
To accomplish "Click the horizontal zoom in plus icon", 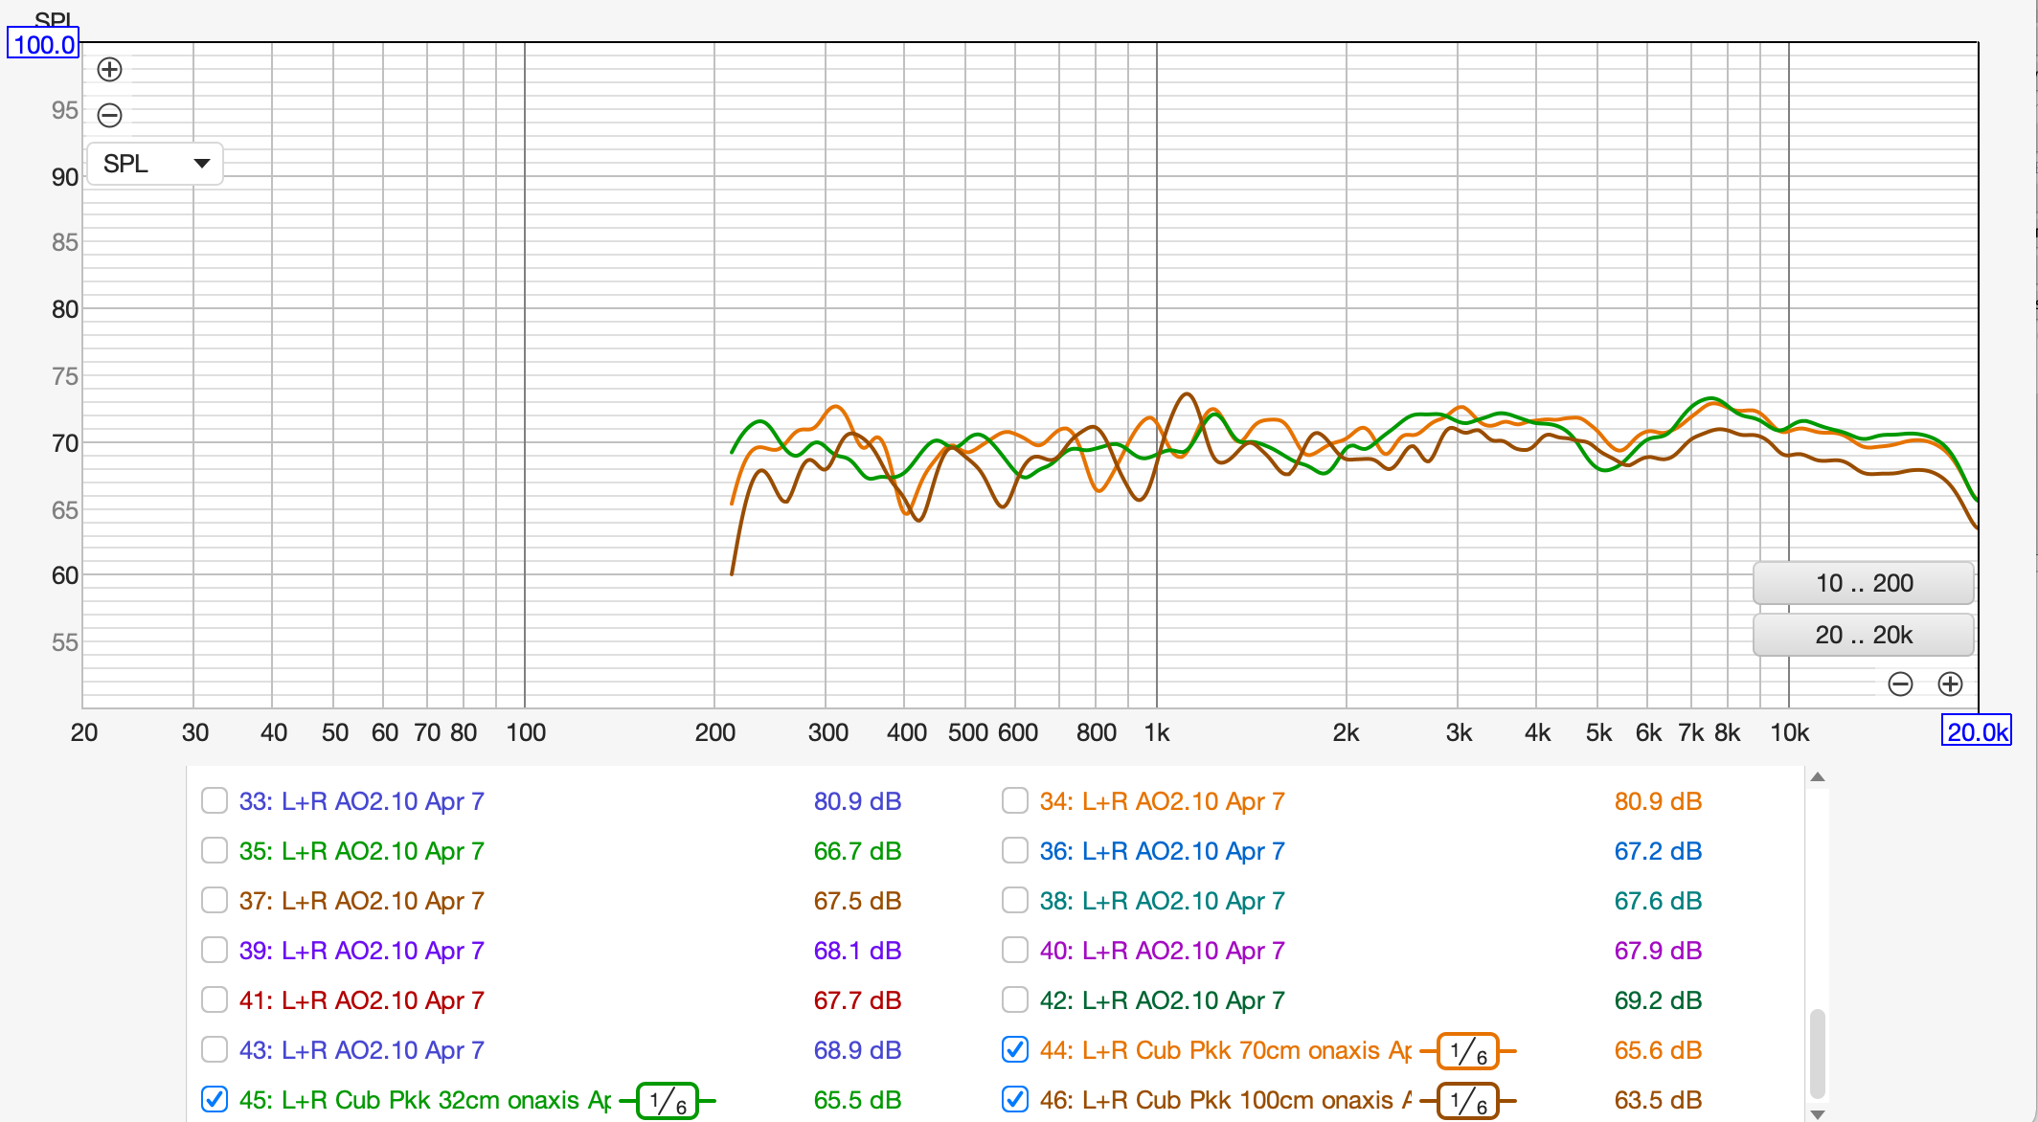I will click(1950, 684).
